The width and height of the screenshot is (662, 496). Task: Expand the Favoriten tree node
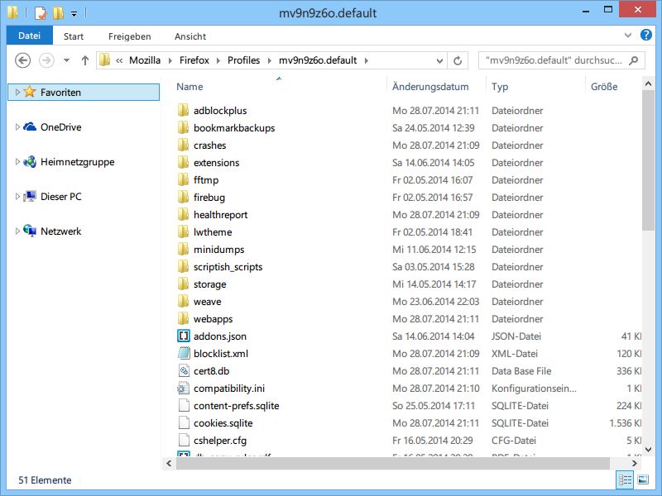17,92
